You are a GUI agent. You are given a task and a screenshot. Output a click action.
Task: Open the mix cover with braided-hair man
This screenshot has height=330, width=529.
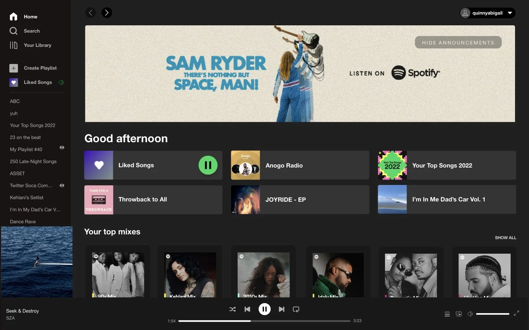click(484, 276)
